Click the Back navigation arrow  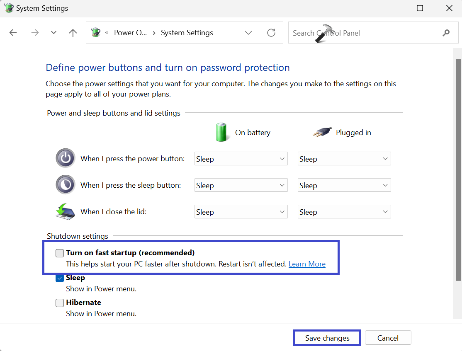coord(13,33)
